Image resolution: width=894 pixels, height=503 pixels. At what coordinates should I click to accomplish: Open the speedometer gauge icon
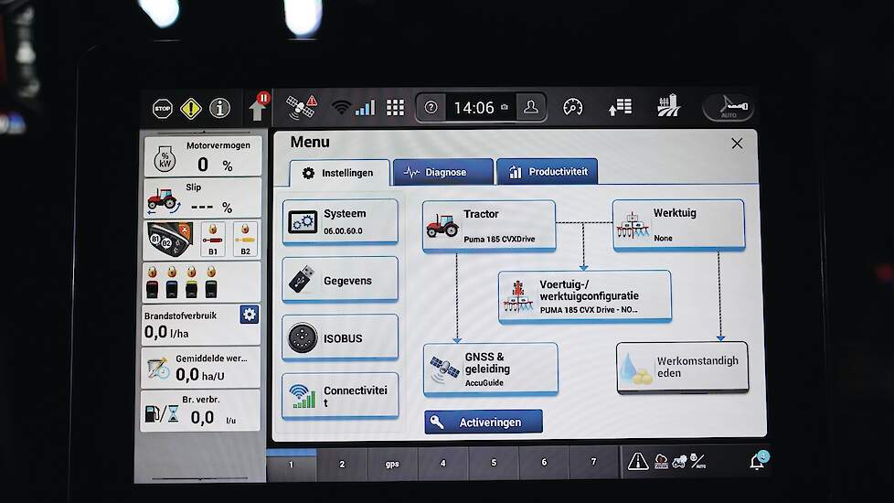point(573,107)
